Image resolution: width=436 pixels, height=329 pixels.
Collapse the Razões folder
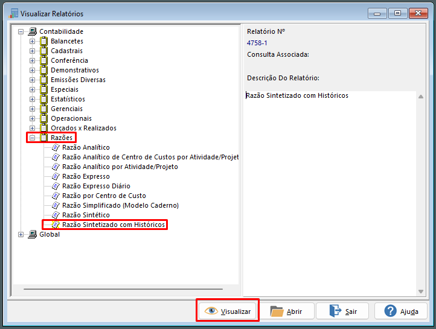32,138
